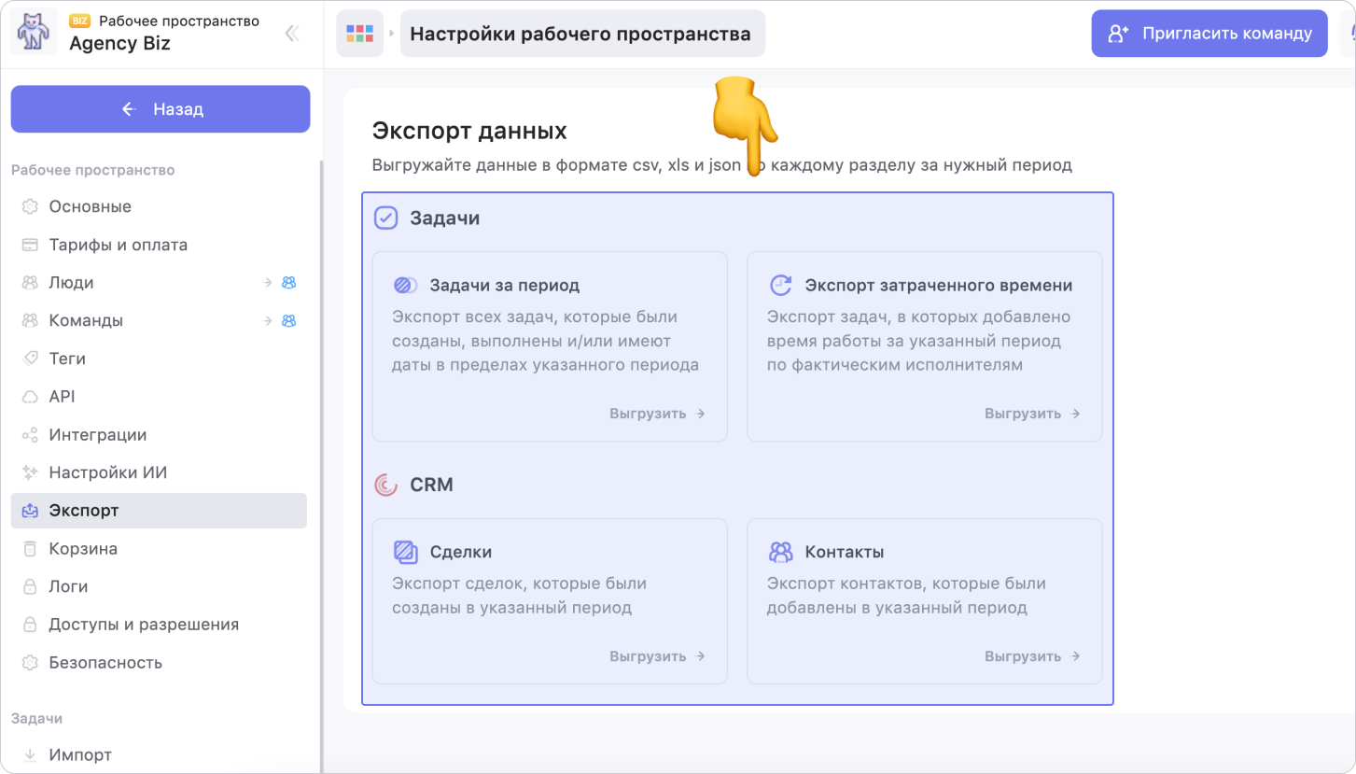The width and height of the screenshot is (1356, 774).
Task: Click the Корзина trash icon
Action: point(31,549)
